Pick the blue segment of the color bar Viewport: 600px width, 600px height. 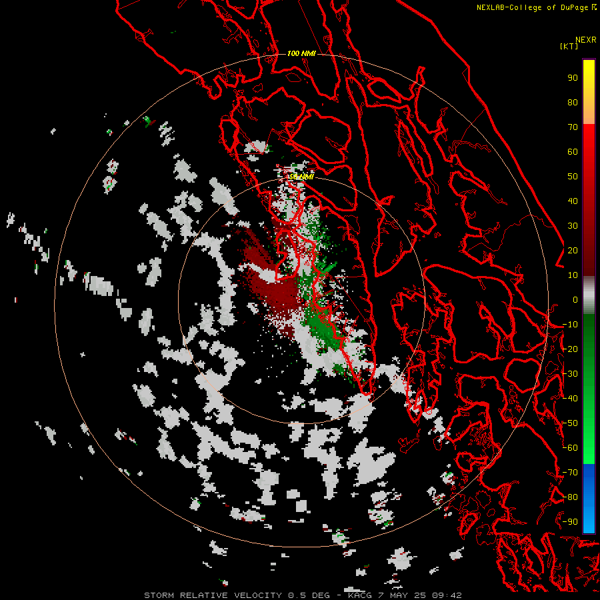pyautogui.click(x=589, y=498)
